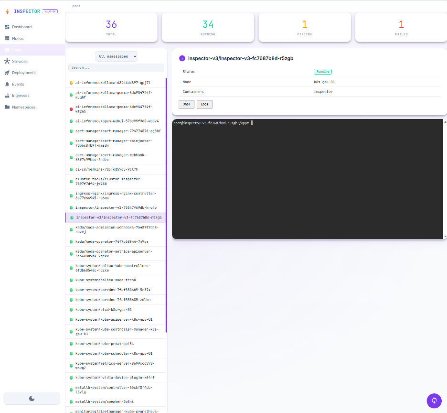Click the Total pods stat card
This screenshot has width=447, height=413.
111,27
